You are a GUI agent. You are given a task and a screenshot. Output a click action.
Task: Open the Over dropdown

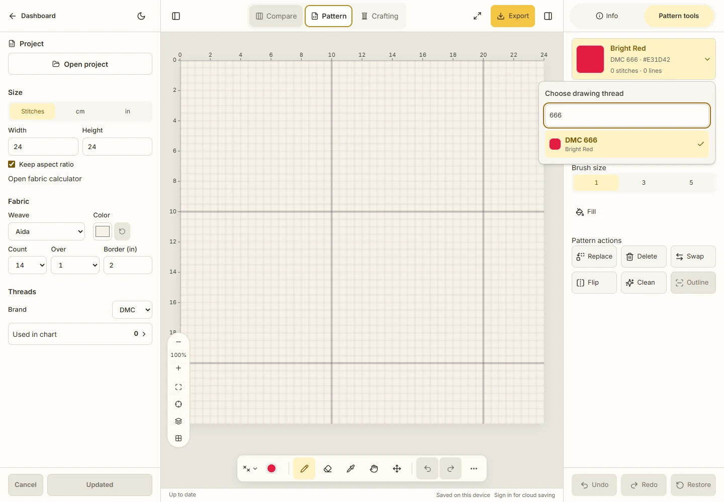click(x=75, y=265)
